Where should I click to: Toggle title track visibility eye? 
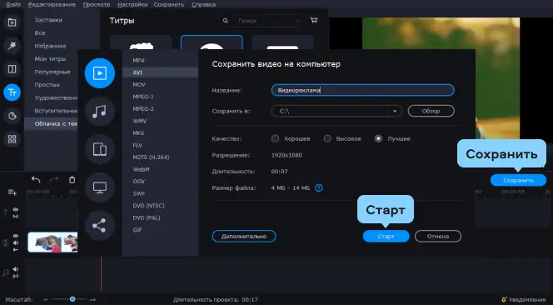16,210
